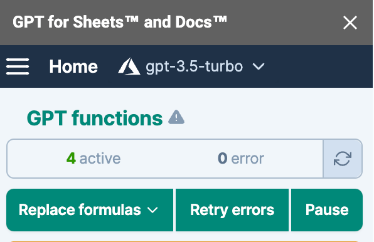Viewport: 374px width, 242px height.
Task: Refresh the function status counts
Action: click(343, 159)
